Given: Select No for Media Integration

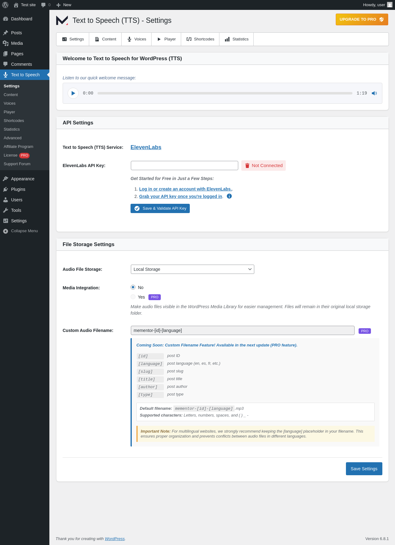Looking at the screenshot, I should 133,287.
